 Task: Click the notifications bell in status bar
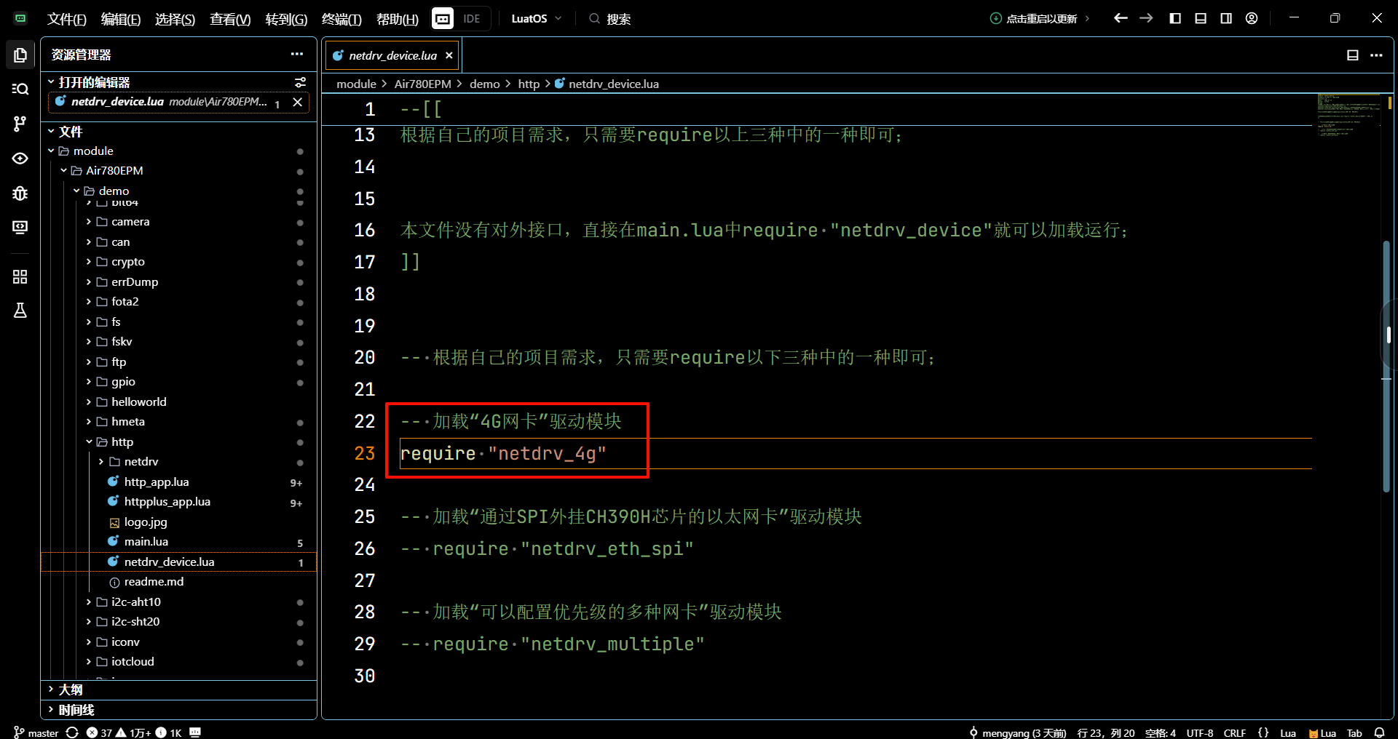1379,732
